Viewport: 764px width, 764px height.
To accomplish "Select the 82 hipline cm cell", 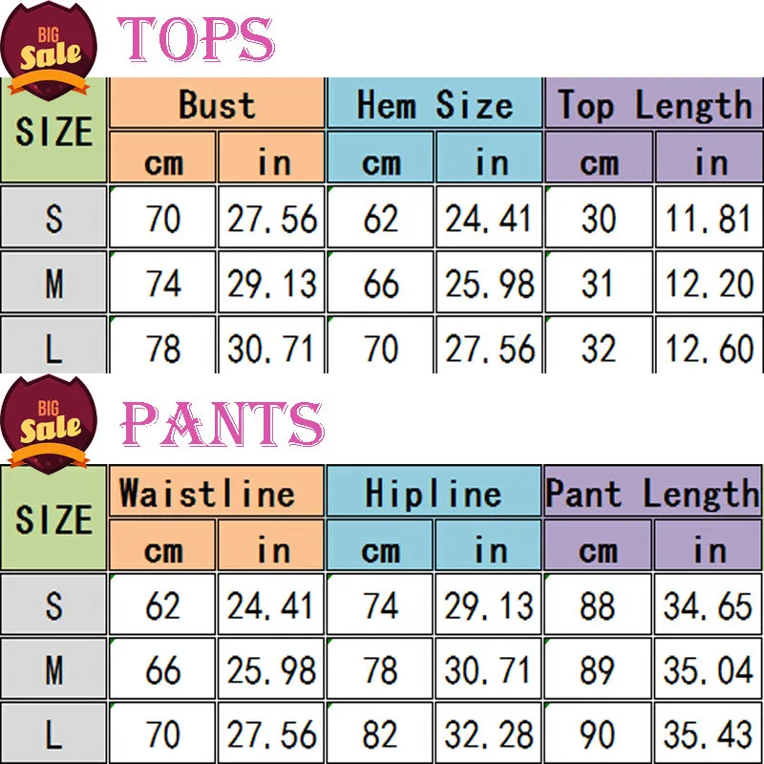I will point(379,733).
